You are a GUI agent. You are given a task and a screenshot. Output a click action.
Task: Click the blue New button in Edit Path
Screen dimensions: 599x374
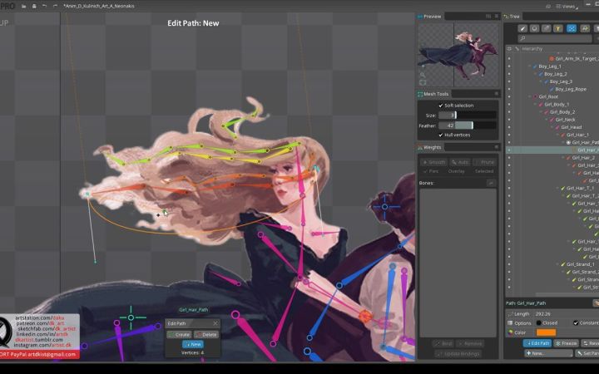point(193,344)
